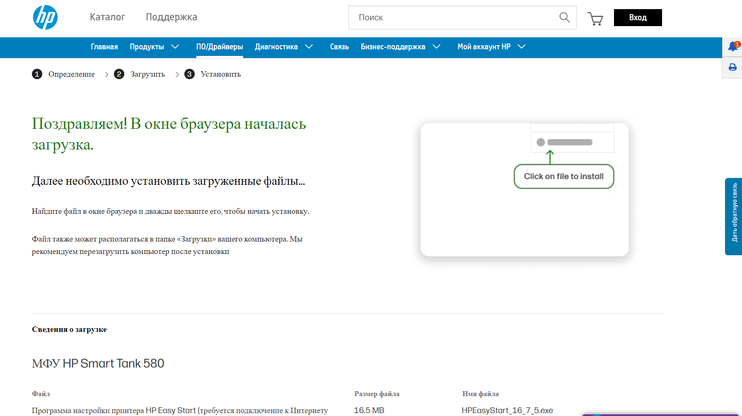The width and height of the screenshot is (742, 416).
Task: Click the Вход login button
Action: tap(638, 17)
